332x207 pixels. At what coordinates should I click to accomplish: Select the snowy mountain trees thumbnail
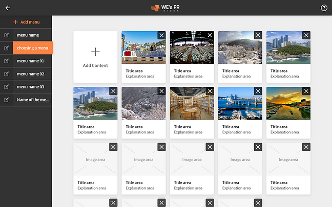(240, 48)
